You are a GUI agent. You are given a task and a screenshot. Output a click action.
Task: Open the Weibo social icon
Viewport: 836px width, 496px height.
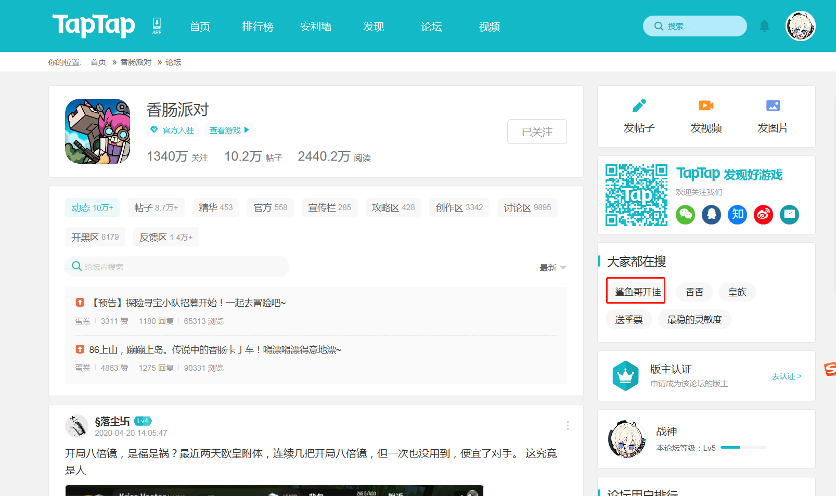763,214
